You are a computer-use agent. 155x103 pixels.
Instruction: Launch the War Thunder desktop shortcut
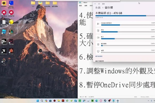[4, 61]
